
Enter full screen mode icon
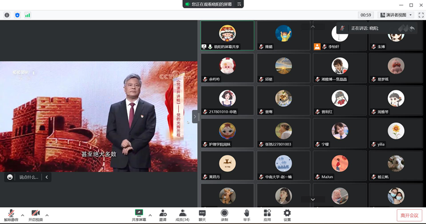coord(421,15)
